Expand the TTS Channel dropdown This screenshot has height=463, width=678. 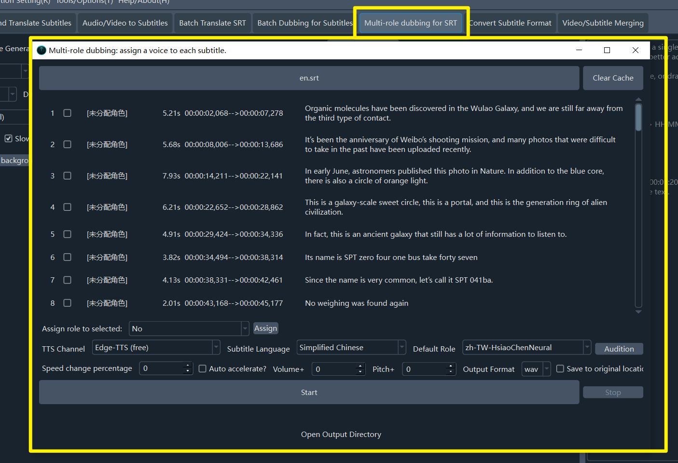pyautogui.click(x=216, y=348)
